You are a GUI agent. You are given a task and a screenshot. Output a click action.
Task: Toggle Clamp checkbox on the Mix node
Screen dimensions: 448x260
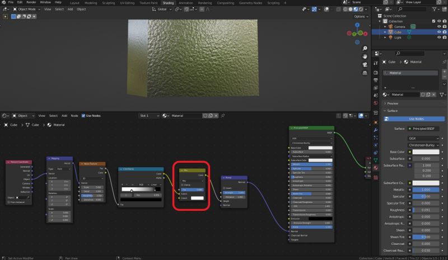coord(183,185)
